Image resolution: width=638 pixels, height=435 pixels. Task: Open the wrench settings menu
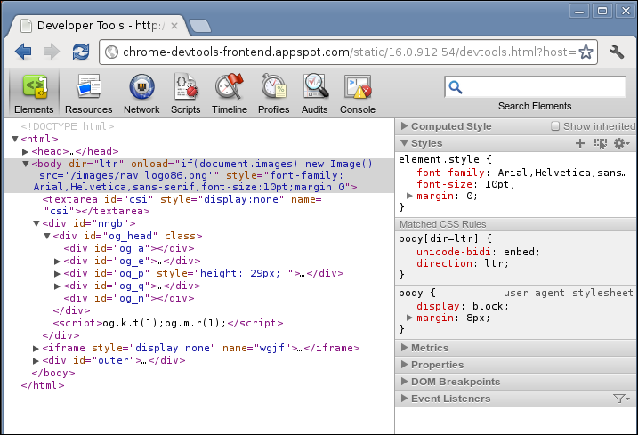pyautogui.click(x=617, y=52)
